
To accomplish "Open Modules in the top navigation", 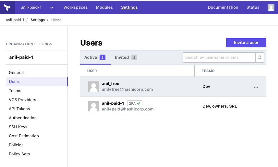I will [x=104, y=7].
